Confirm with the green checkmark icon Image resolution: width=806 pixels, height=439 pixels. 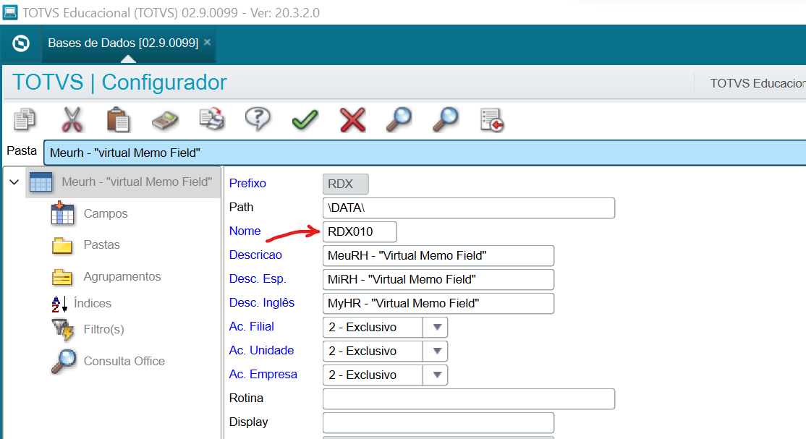click(305, 120)
